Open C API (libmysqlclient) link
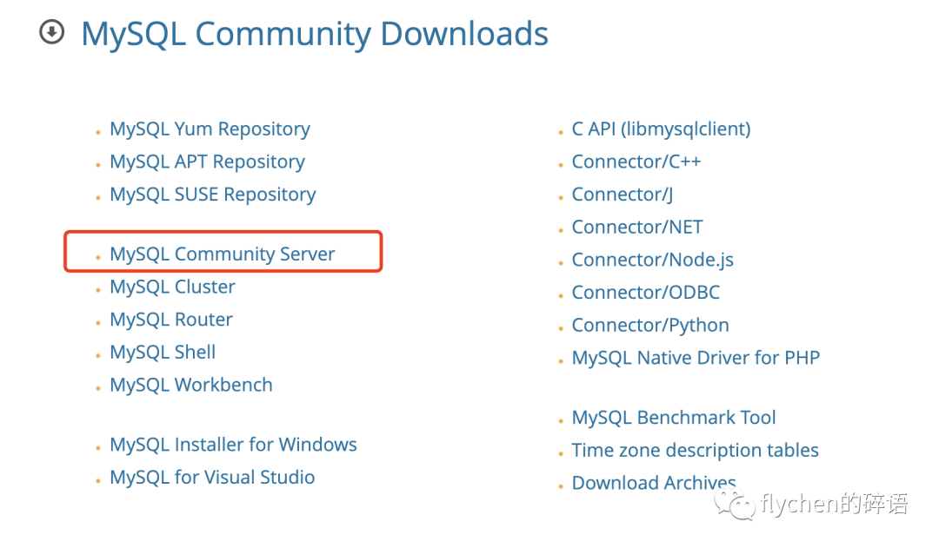Viewport: 939px width, 548px height. pos(661,129)
